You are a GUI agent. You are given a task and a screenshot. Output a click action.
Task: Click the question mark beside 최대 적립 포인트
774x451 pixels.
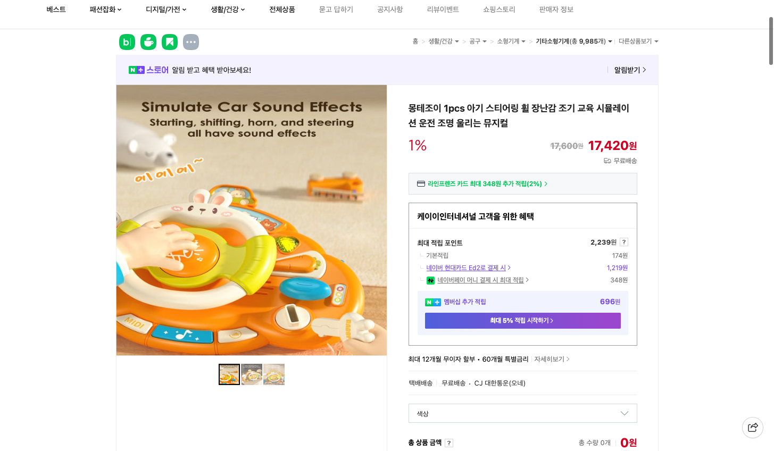(623, 242)
